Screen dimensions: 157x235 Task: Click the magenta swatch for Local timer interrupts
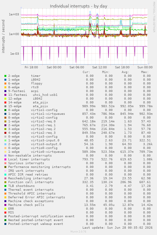click(x=5, y=159)
